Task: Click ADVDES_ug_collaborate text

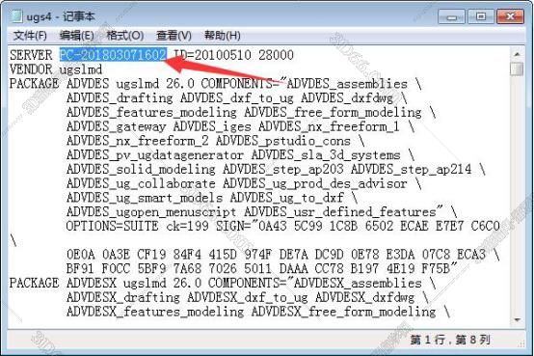Action: (141, 183)
